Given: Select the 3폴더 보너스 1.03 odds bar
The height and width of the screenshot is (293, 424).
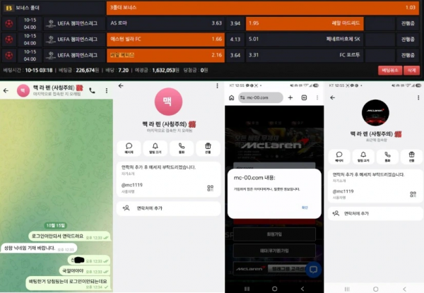Looking at the screenshot, I should pos(263,8).
